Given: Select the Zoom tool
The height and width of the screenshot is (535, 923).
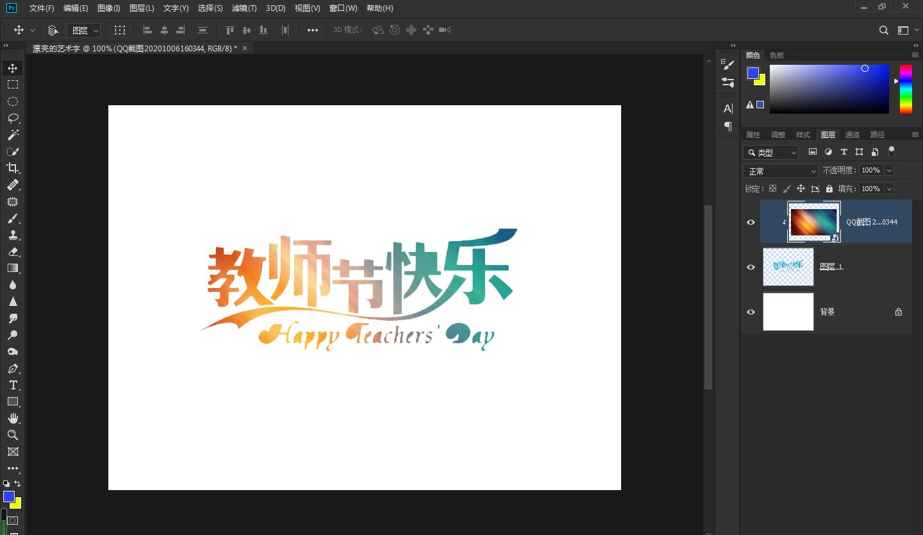Looking at the screenshot, I should 13,435.
